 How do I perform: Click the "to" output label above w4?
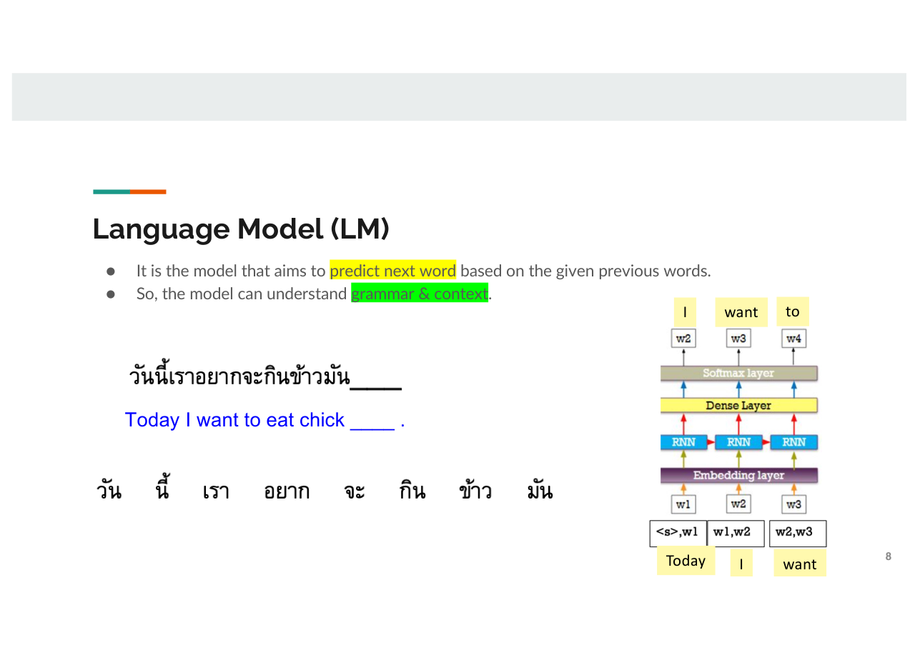[x=792, y=311]
